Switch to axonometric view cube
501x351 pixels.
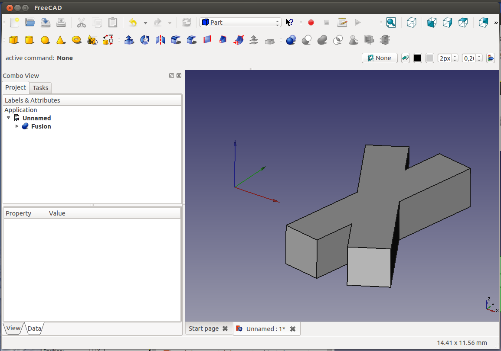412,23
